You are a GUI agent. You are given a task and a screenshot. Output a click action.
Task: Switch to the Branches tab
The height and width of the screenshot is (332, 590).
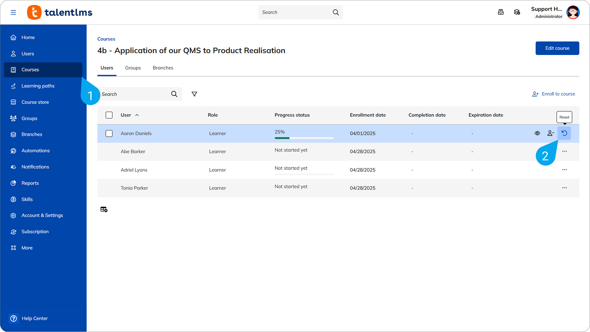tap(163, 68)
